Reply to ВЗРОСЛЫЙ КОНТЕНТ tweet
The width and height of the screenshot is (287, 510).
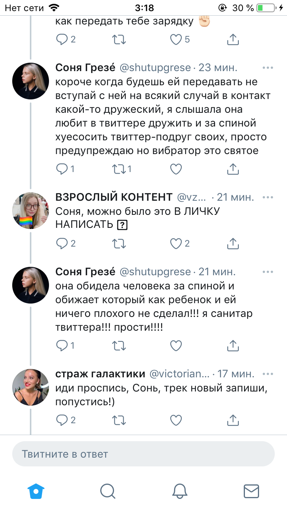[x=62, y=244]
